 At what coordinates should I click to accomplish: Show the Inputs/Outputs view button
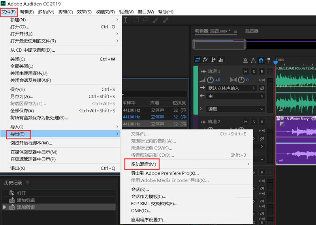pos(198,60)
